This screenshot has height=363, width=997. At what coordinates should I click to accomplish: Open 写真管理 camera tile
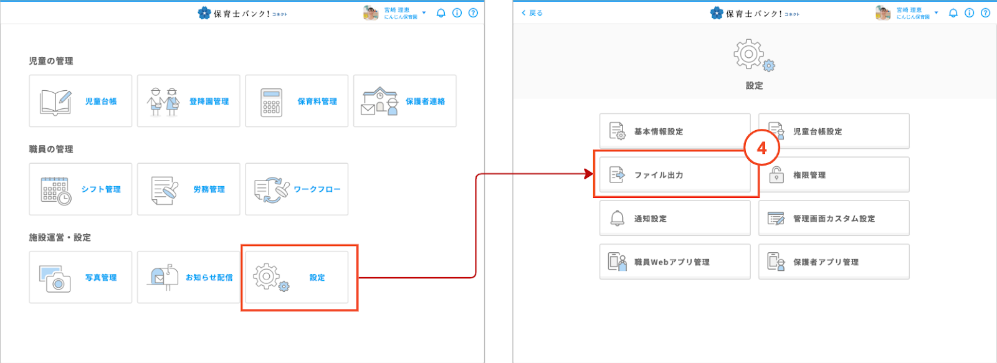[80, 278]
